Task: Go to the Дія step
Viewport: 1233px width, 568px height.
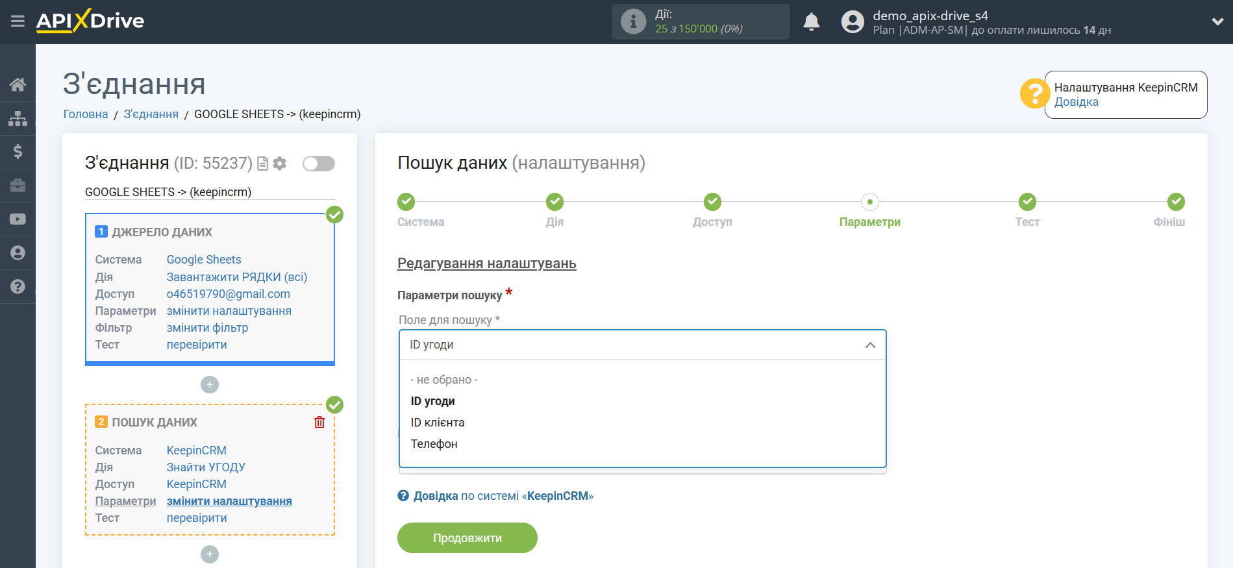Action: tap(554, 202)
